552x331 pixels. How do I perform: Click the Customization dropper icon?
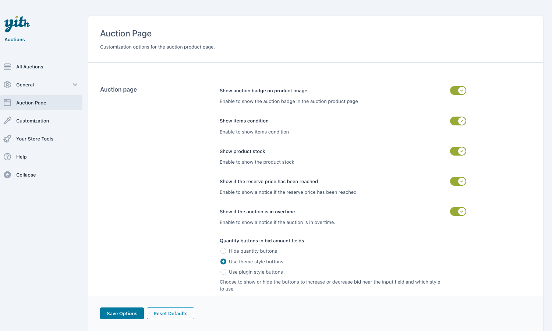tap(7, 121)
